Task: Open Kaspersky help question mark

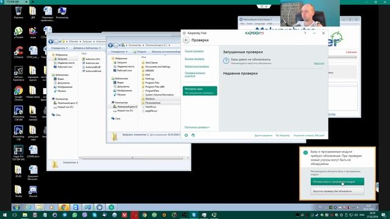Action: [x=305, y=33]
